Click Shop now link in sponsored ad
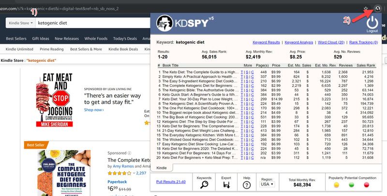387x196 pixels. (x=94, y=110)
